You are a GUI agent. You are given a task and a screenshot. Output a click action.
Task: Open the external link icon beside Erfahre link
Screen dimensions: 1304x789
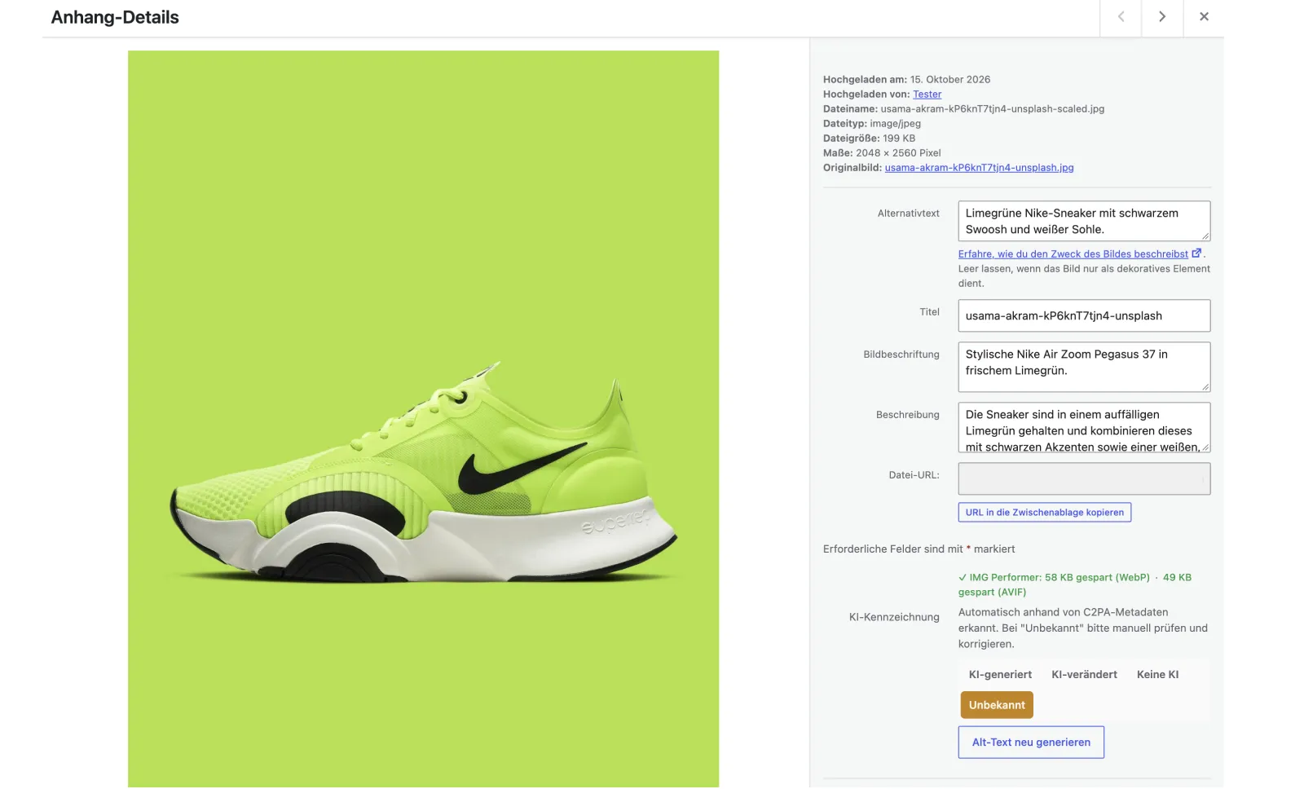(1196, 253)
